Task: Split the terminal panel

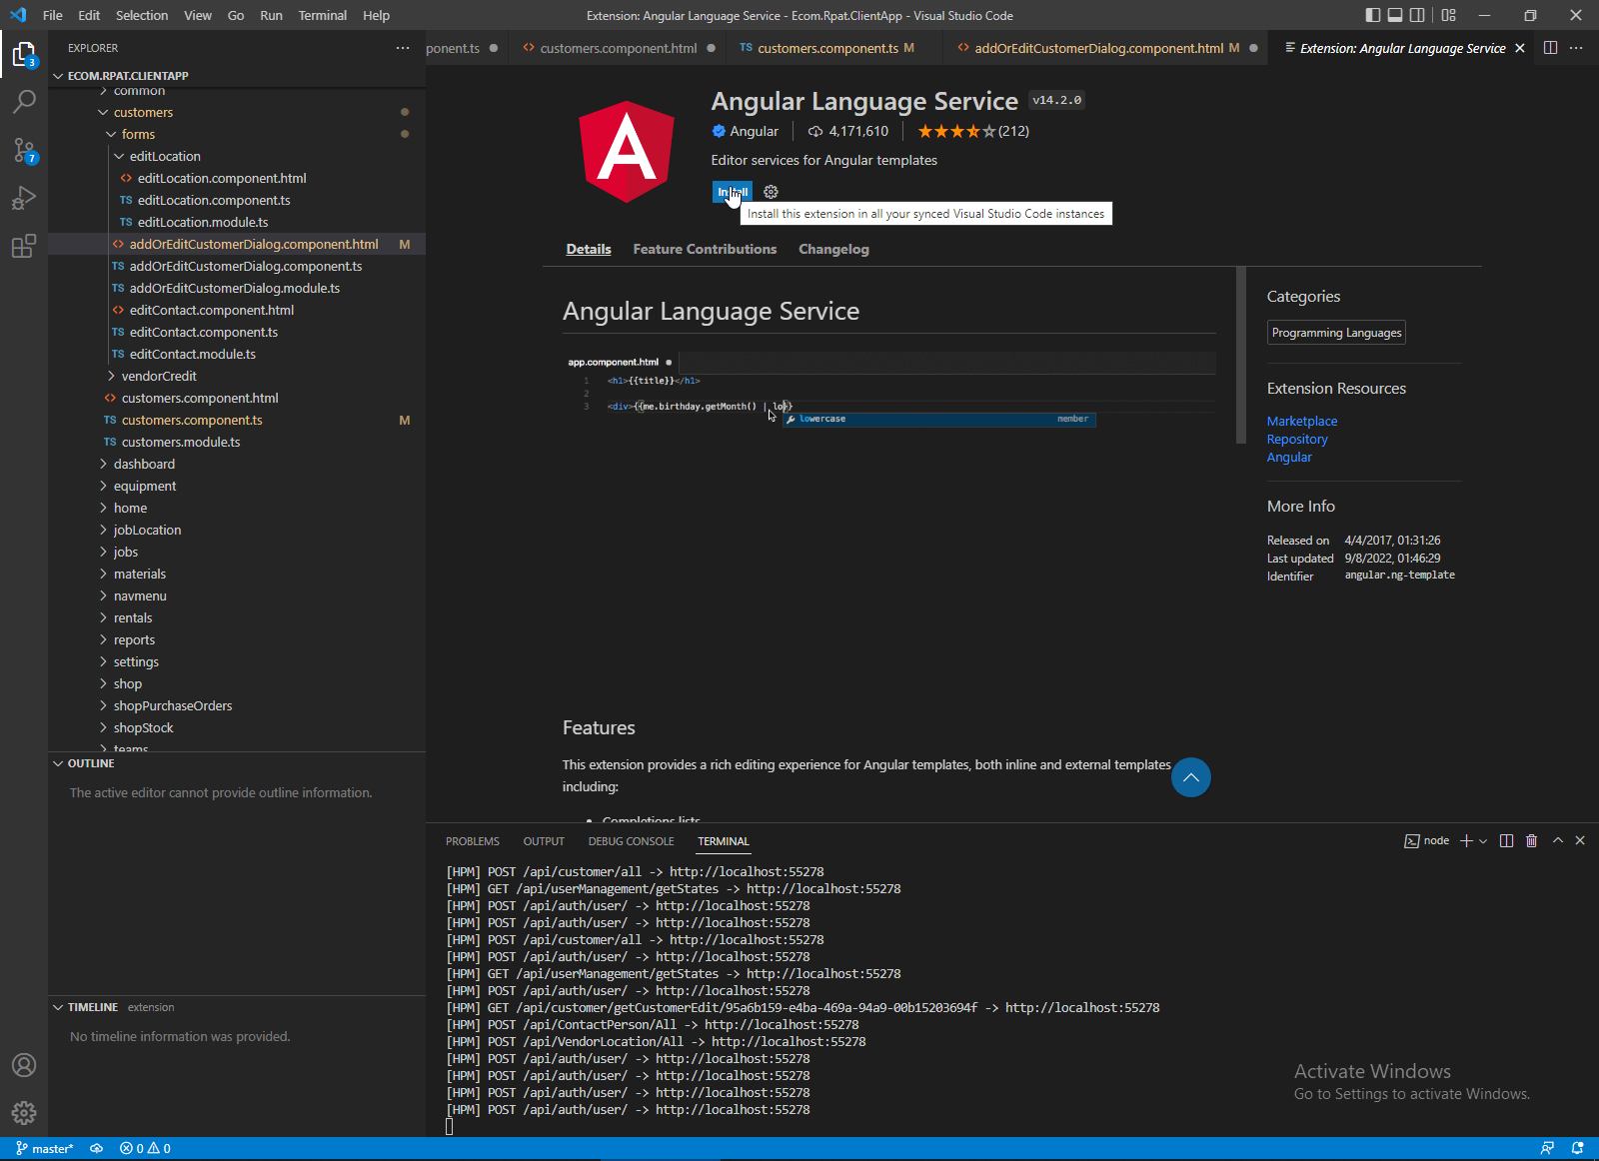Action: point(1506,841)
